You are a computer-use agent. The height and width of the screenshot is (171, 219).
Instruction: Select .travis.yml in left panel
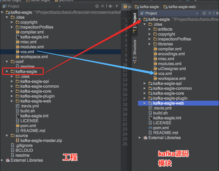tap(27, 106)
